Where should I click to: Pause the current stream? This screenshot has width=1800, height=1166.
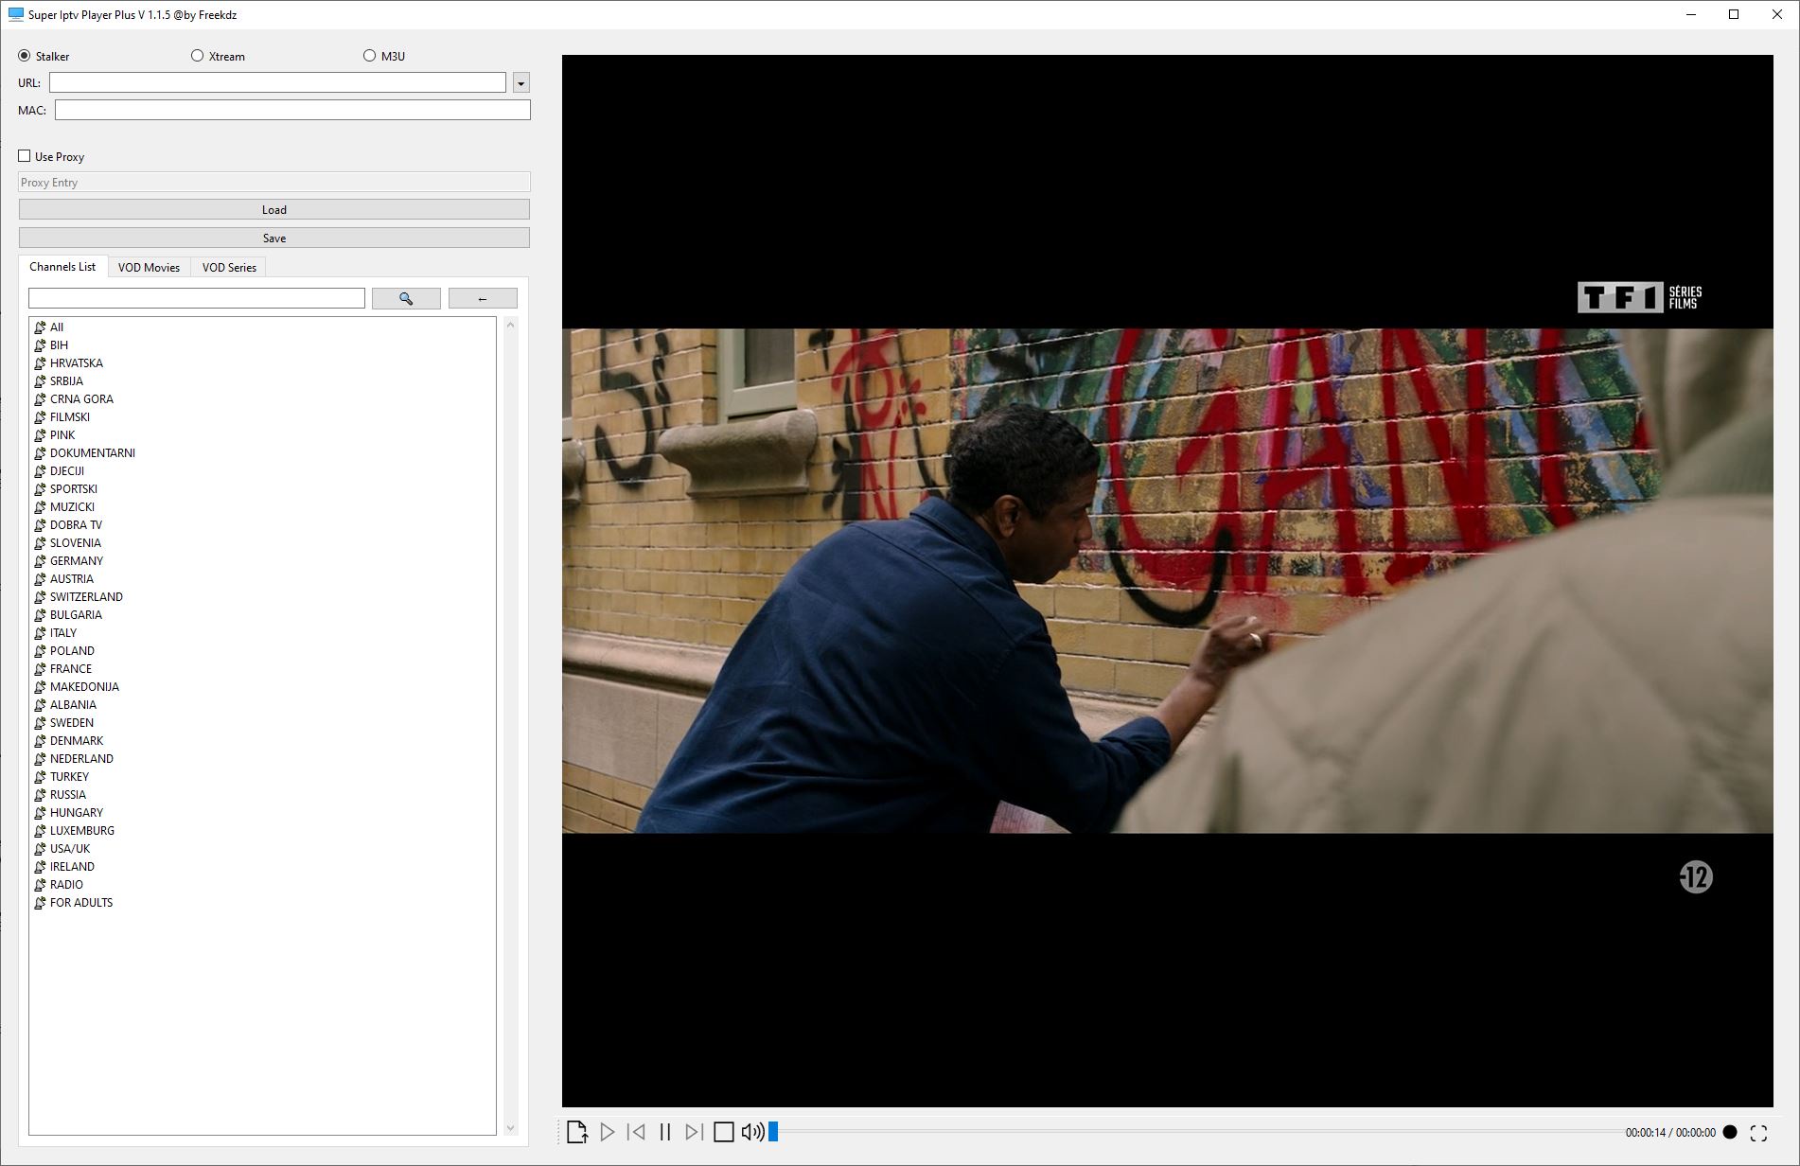665,1132
